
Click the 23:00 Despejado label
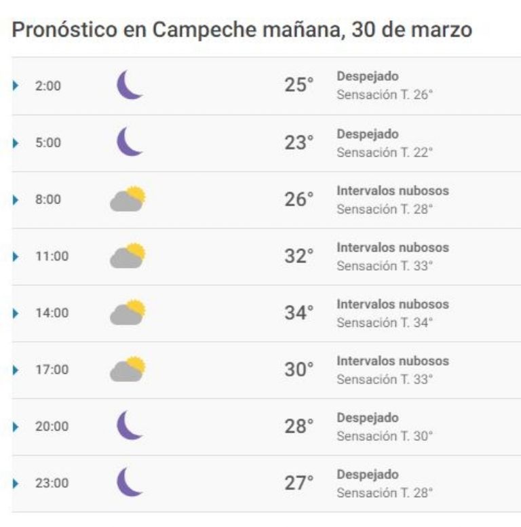(x=368, y=475)
